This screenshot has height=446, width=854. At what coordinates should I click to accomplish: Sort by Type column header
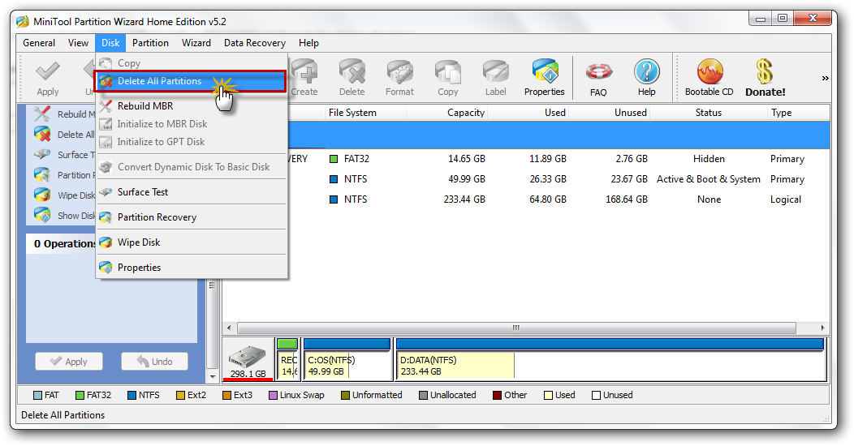pyautogui.click(x=798, y=113)
